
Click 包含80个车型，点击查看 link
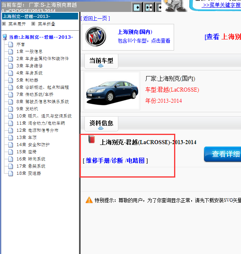click(x=144, y=41)
